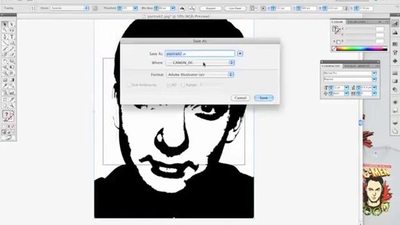Click the reference point grid icon
The image size is (400, 225).
[252, 8]
